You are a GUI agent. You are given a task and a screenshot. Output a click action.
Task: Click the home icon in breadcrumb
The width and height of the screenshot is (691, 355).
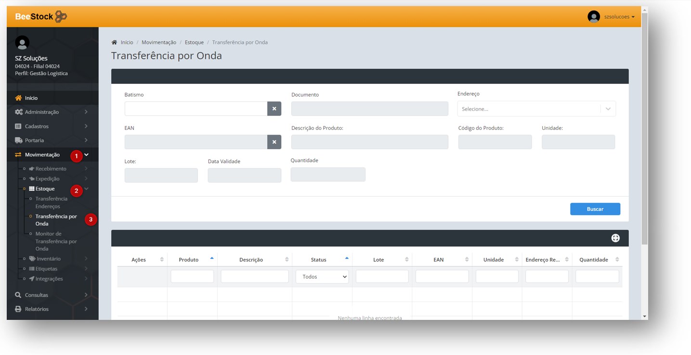click(x=114, y=42)
